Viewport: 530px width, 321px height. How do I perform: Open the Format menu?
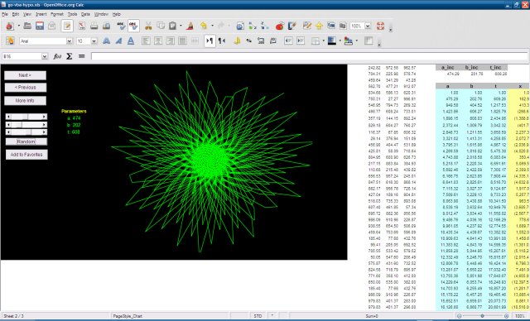(57, 14)
